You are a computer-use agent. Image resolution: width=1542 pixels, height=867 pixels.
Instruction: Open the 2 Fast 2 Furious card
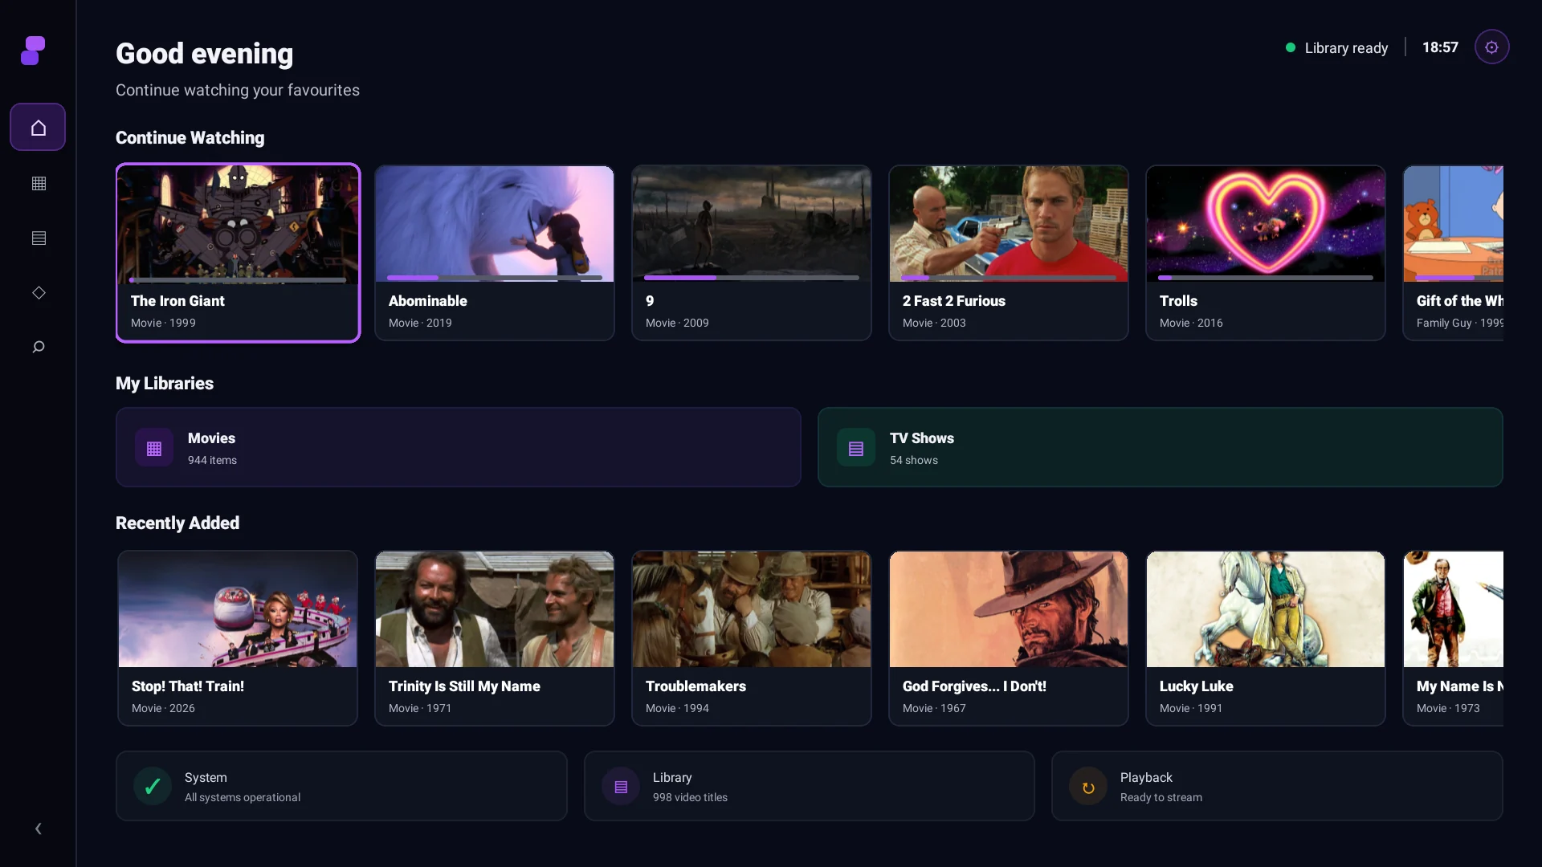1009,253
